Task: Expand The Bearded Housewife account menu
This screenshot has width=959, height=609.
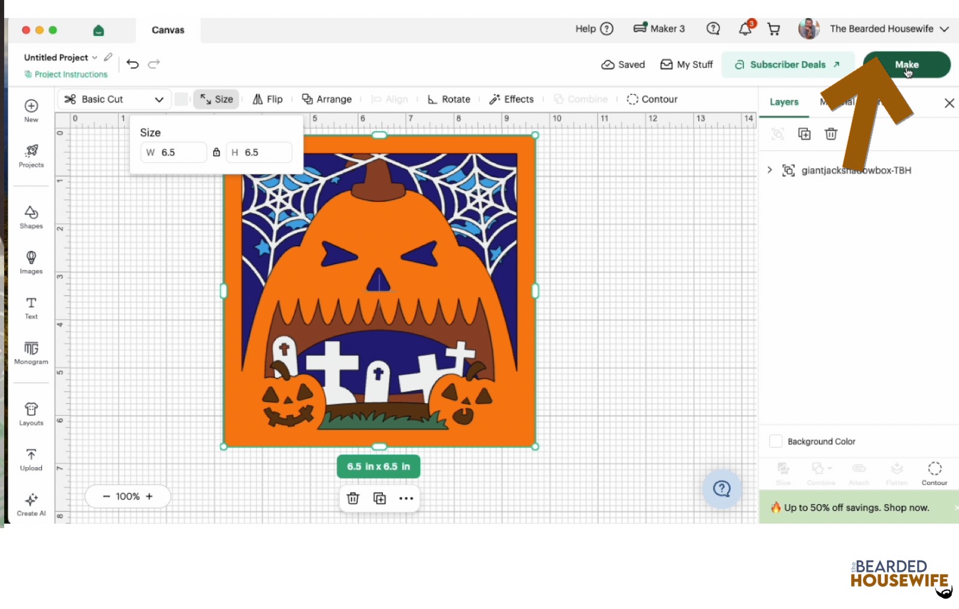Action: point(944,29)
